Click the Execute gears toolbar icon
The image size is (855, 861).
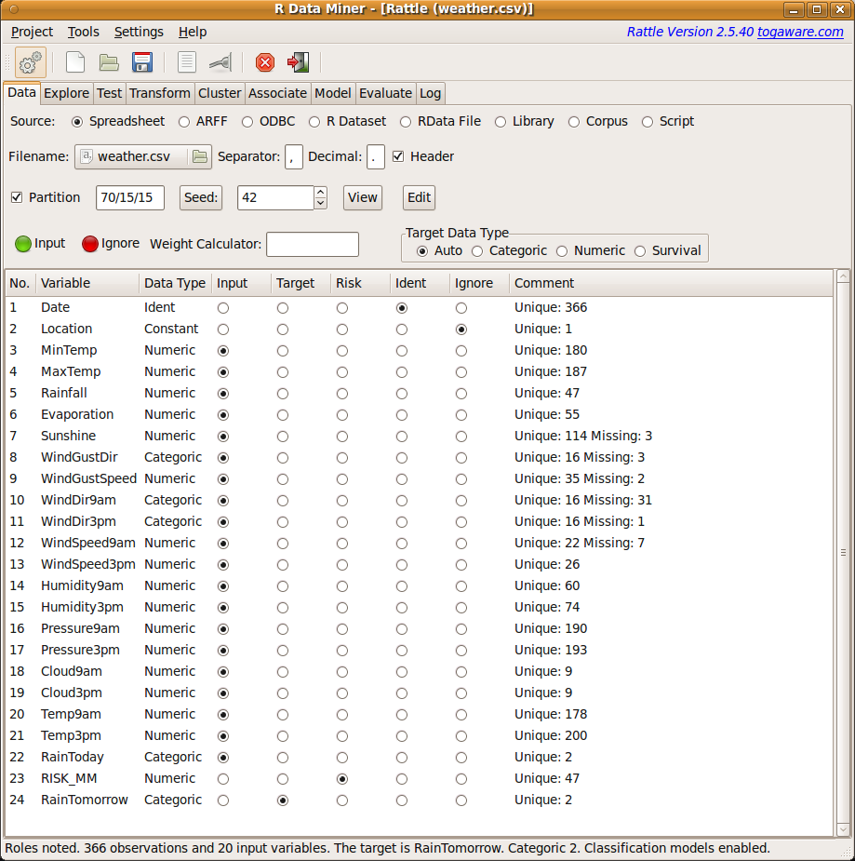coord(31,62)
